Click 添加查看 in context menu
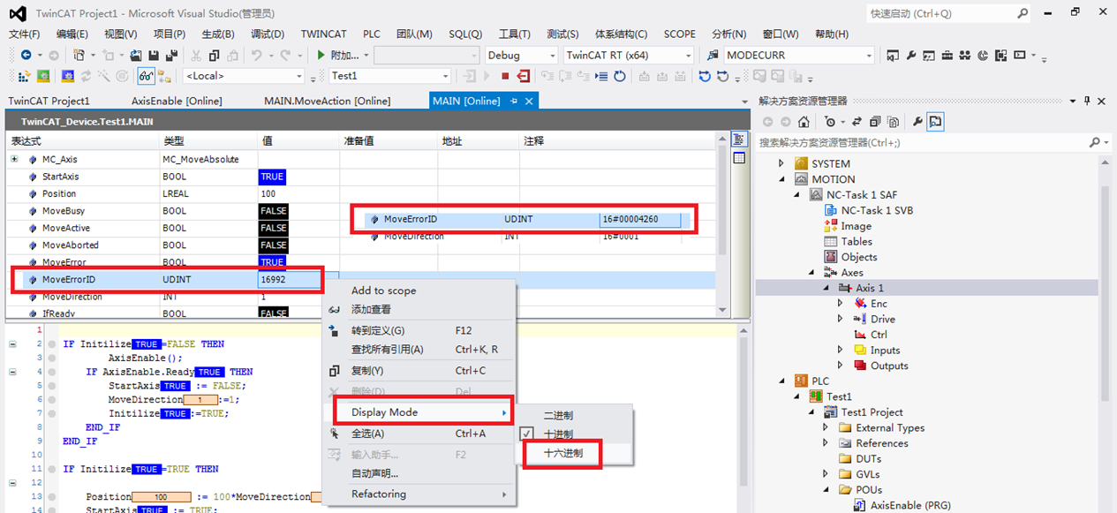Viewport: 1117px width, 513px height. [x=371, y=309]
